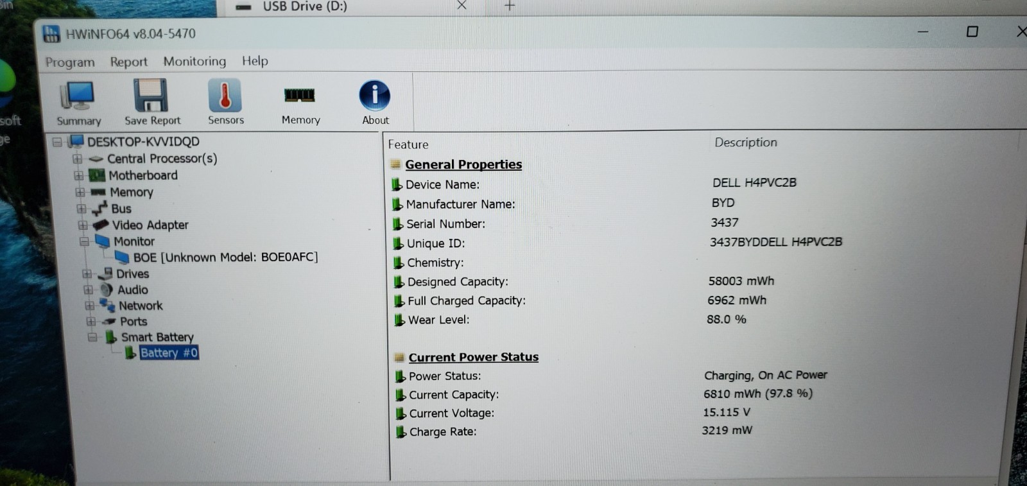Select the Video Adapter tree label

tap(150, 225)
